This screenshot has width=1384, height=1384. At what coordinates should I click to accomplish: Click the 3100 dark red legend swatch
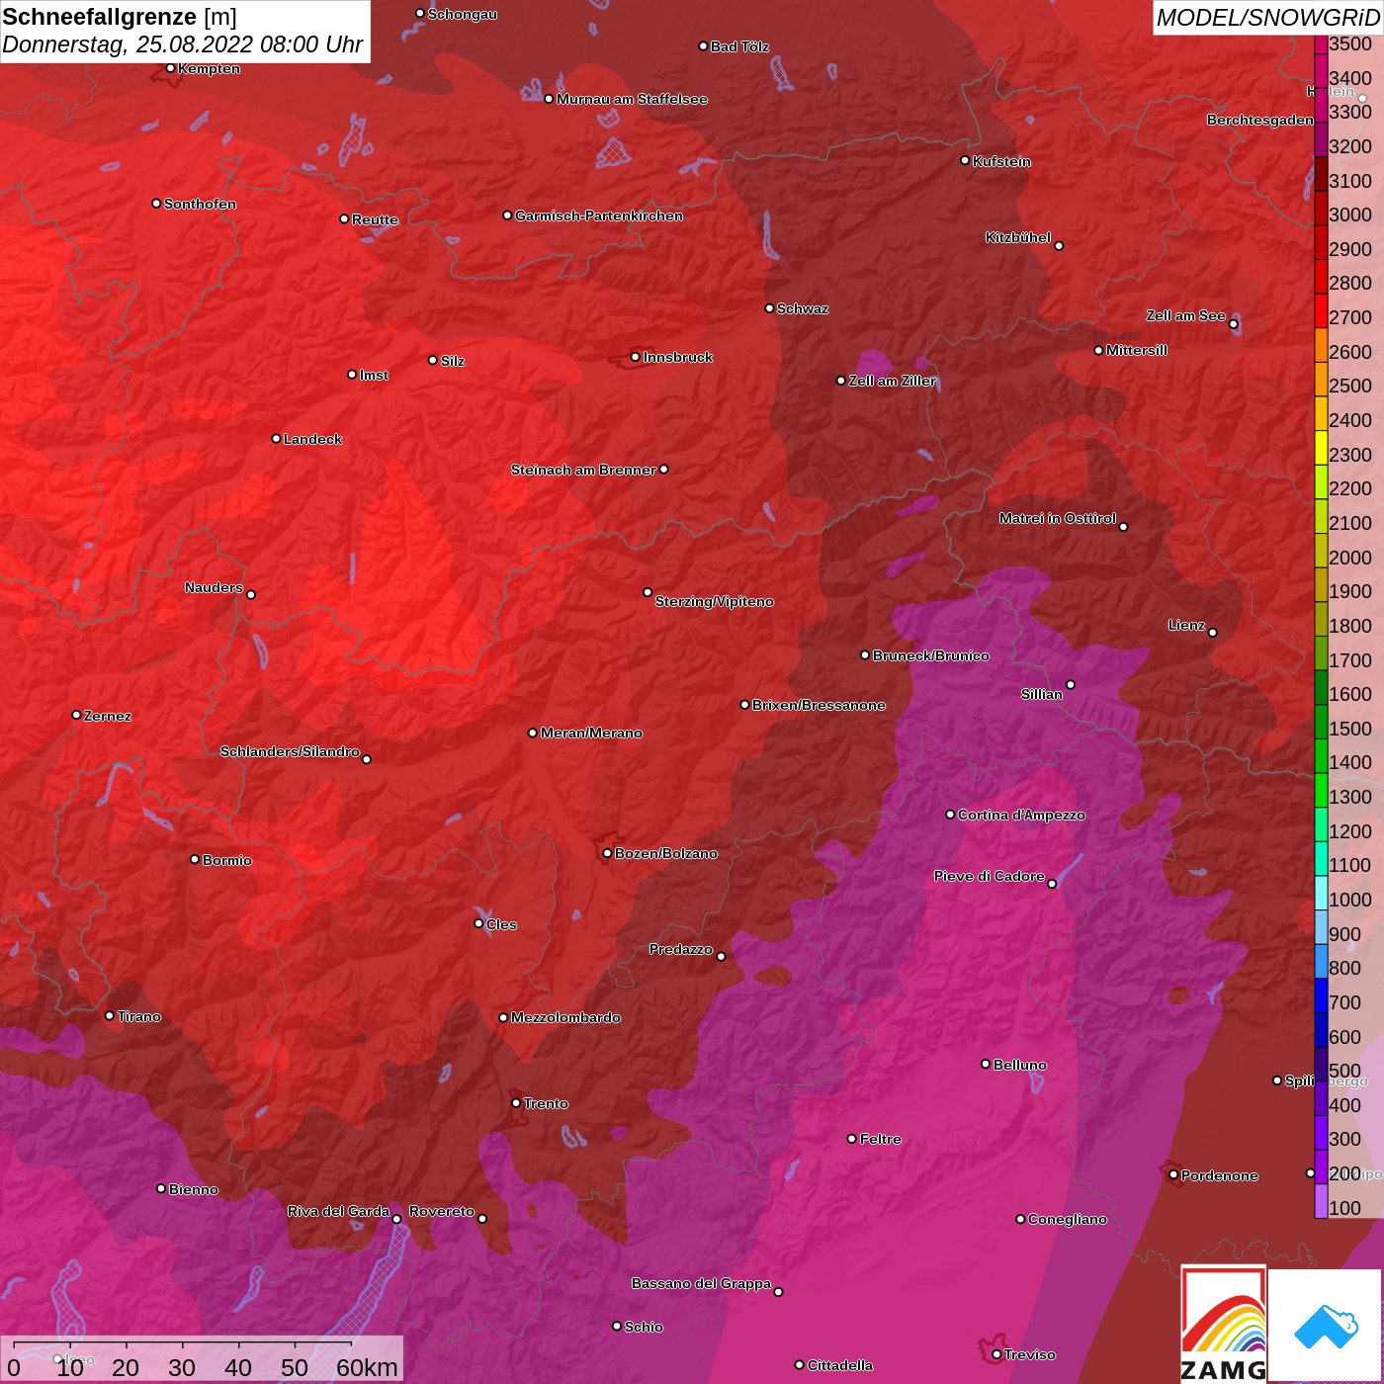1321,173
